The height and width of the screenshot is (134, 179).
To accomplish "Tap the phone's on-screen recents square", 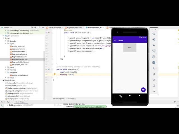I will [x=139, y=95].
